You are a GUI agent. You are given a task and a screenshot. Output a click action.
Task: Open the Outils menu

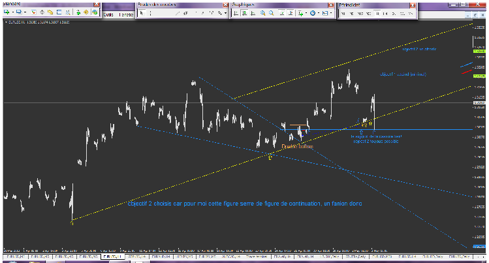(108, 14)
